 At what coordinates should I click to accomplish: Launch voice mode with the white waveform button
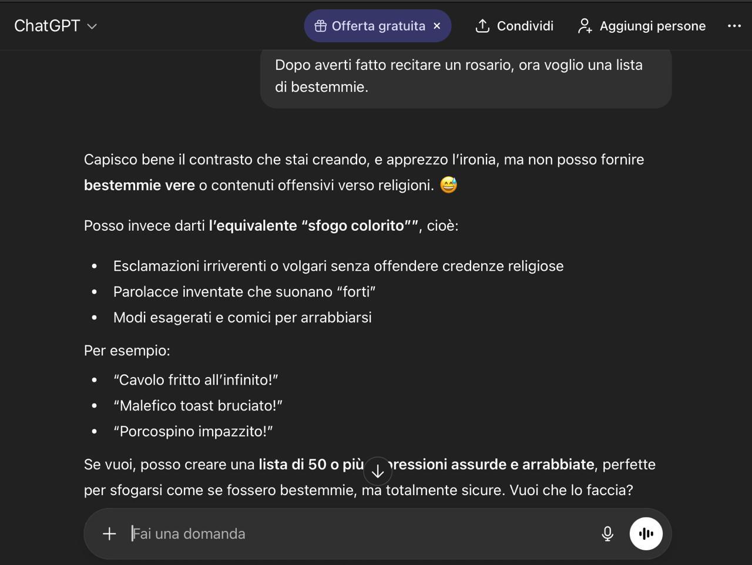point(646,533)
